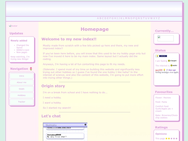Select letter Z in the alphabet bar
The width and height of the screenshot is (188, 141).
click(x=159, y=18)
